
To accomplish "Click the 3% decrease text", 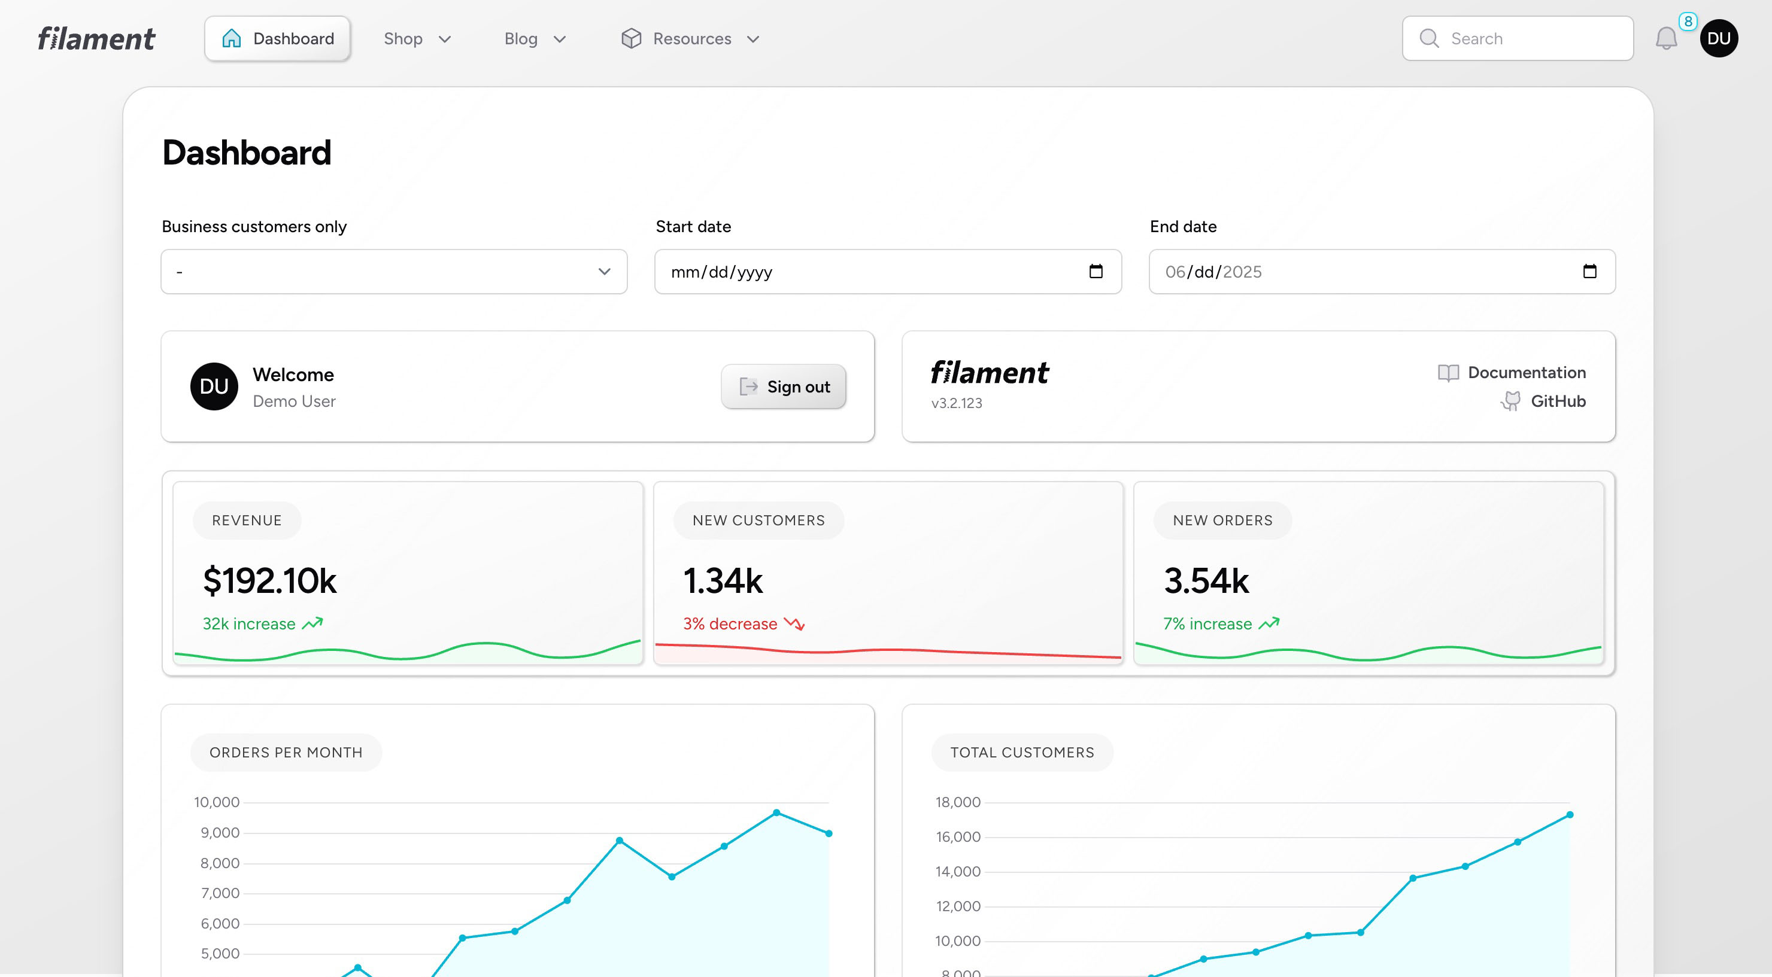I will tap(730, 623).
